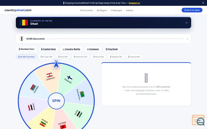This screenshot has width=207, height=129.
Task: Click the Turkmenistan flag on wheel
Action: 82,94
